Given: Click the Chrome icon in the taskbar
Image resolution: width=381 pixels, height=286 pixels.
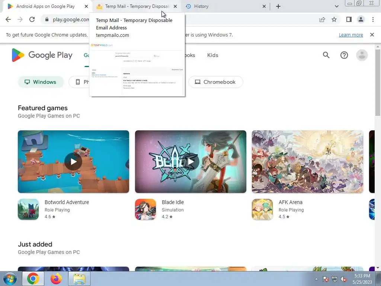Looking at the screenshot, I should 33,279.
